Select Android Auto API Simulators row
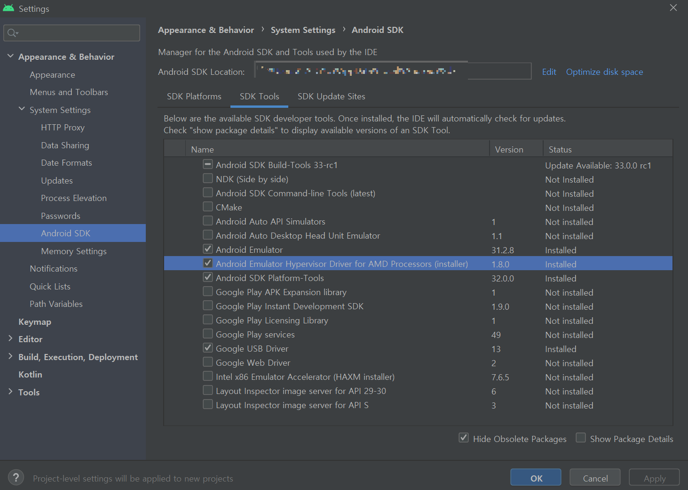The height and width of the screenshot is (490, 688). coord(418,222)
